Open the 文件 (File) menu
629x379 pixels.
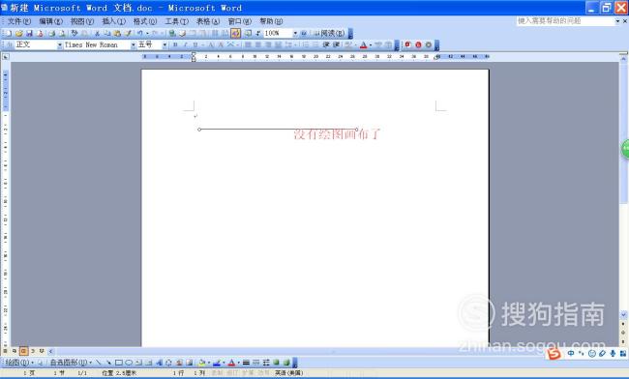[x=18, y=21]
